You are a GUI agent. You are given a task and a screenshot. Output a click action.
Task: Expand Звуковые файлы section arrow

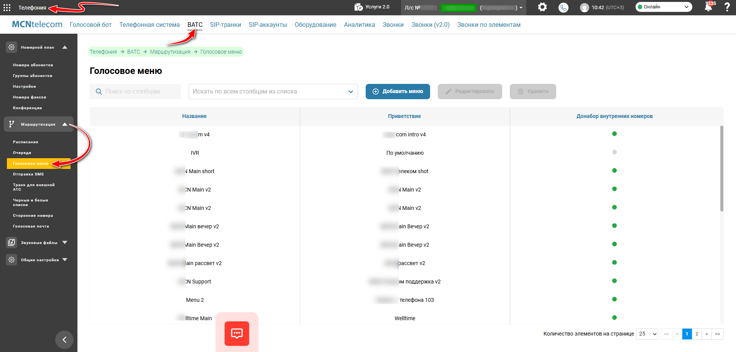click(x=65, y=242)
